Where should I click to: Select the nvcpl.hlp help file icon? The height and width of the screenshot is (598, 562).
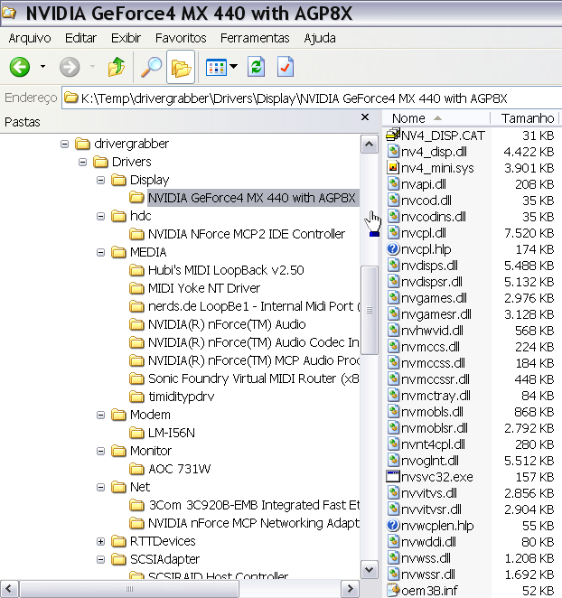point(393,249)
